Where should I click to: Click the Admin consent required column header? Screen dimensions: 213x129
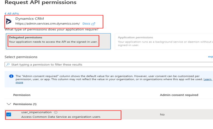(x=179, y=95)
